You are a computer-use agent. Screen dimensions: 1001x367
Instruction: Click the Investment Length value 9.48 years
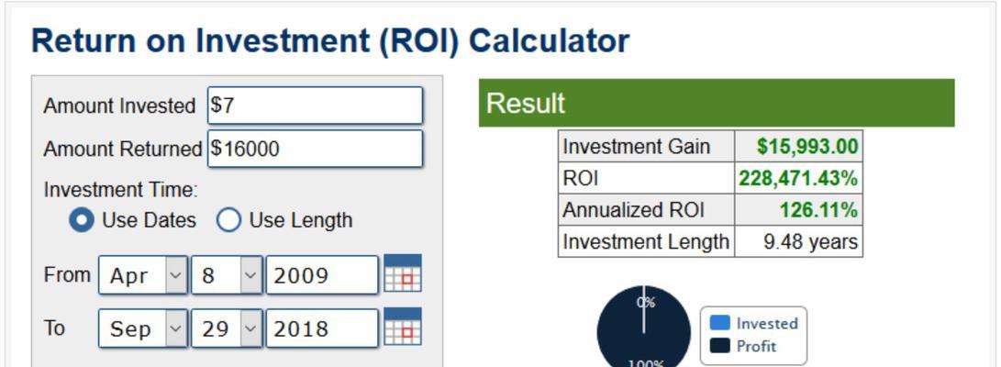coord(811,242)
